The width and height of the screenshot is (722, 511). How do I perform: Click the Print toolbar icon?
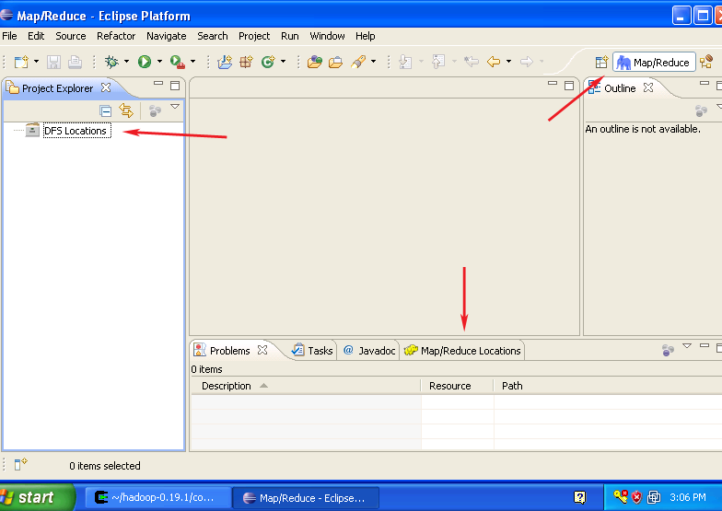click(x=76, y=62)
